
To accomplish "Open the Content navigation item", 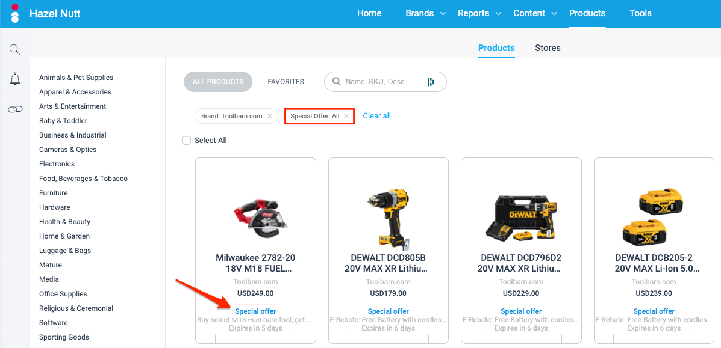I will click(529, 13).
